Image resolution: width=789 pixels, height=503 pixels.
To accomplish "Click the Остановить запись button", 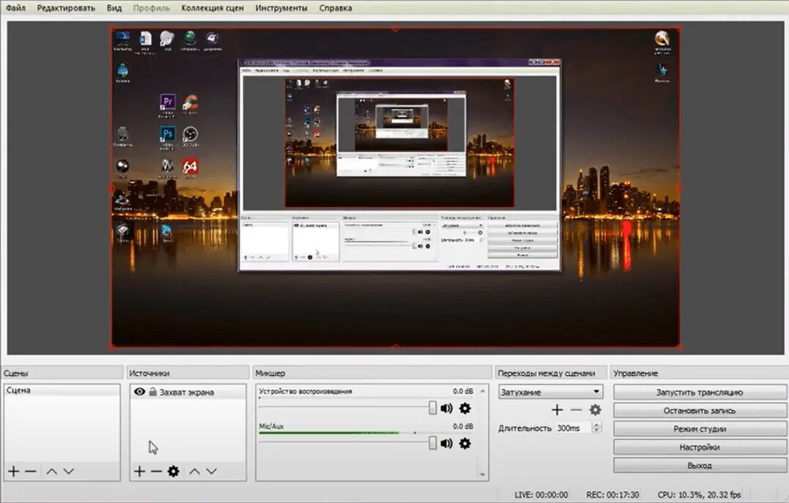I will point(700,411).
